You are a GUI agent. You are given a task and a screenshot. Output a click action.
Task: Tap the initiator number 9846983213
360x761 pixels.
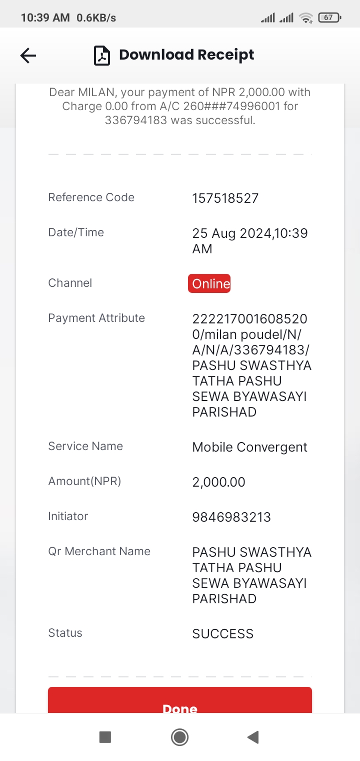231,517
